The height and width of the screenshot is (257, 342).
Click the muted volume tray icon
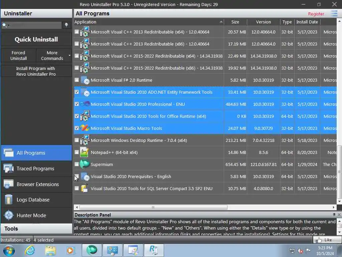(300, 251)
